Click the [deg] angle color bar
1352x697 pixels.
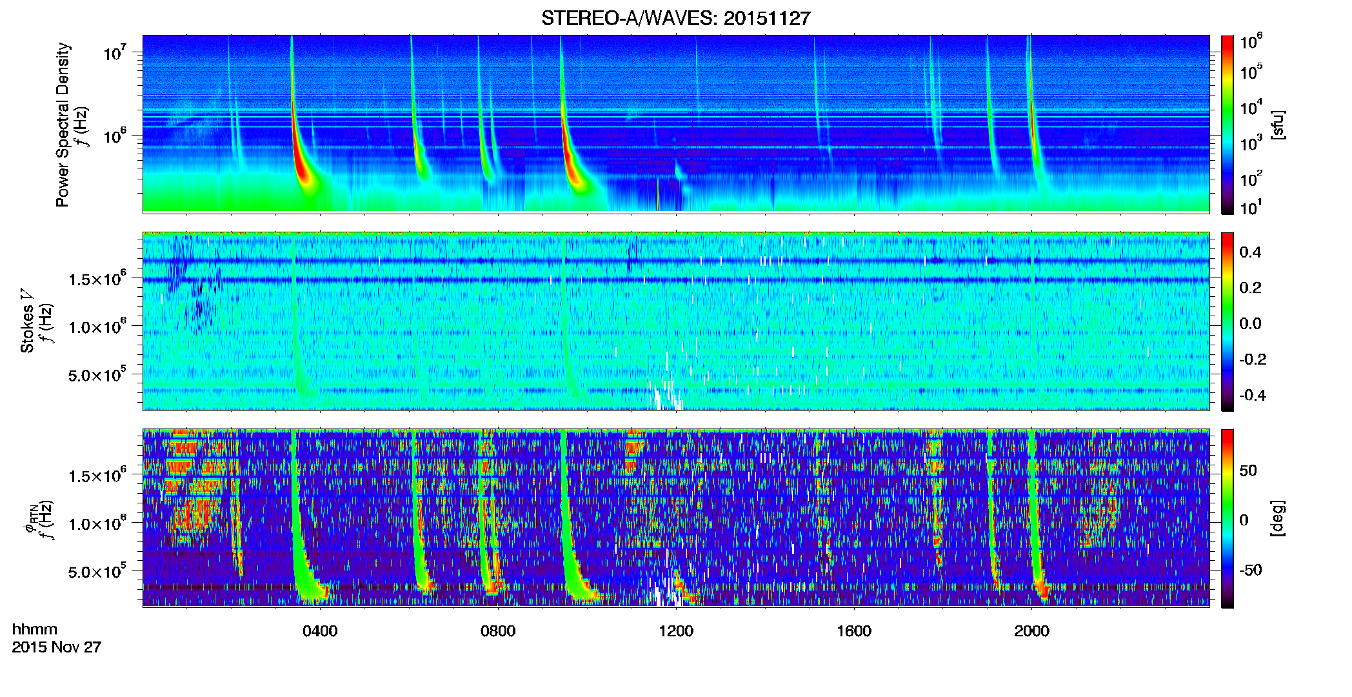[1227, 518]
